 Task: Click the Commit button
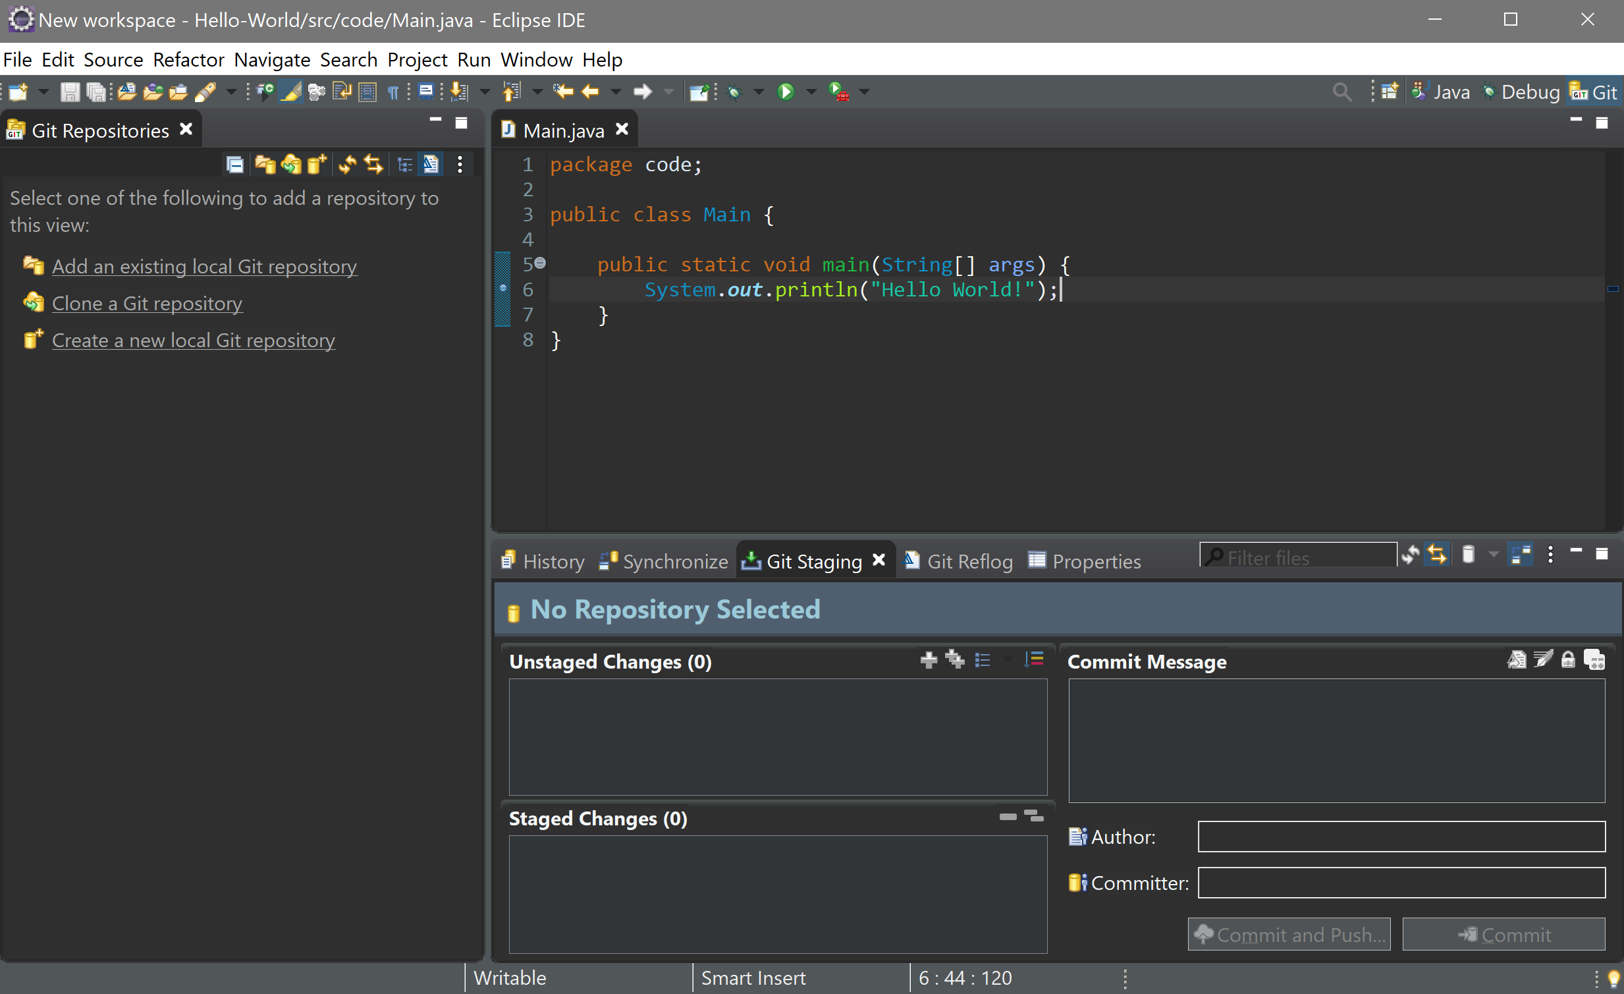(x=1503, y=934)
